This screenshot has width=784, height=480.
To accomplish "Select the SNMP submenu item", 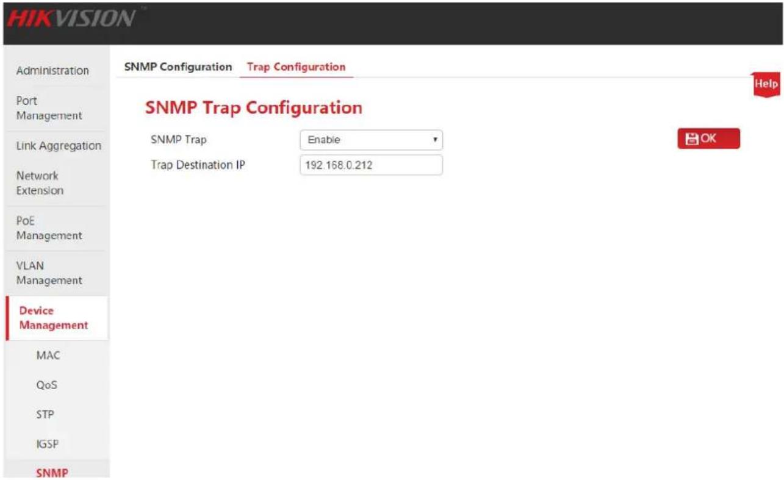I will pyautogui.click(x=52, y=471).
